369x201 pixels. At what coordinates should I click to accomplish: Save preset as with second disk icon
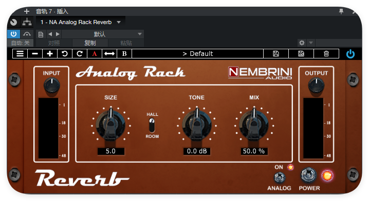pos(301,53)
